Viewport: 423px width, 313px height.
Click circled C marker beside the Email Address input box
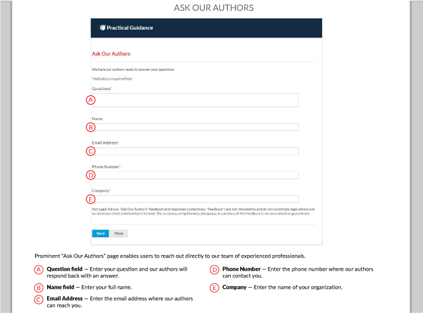[91, 151]
